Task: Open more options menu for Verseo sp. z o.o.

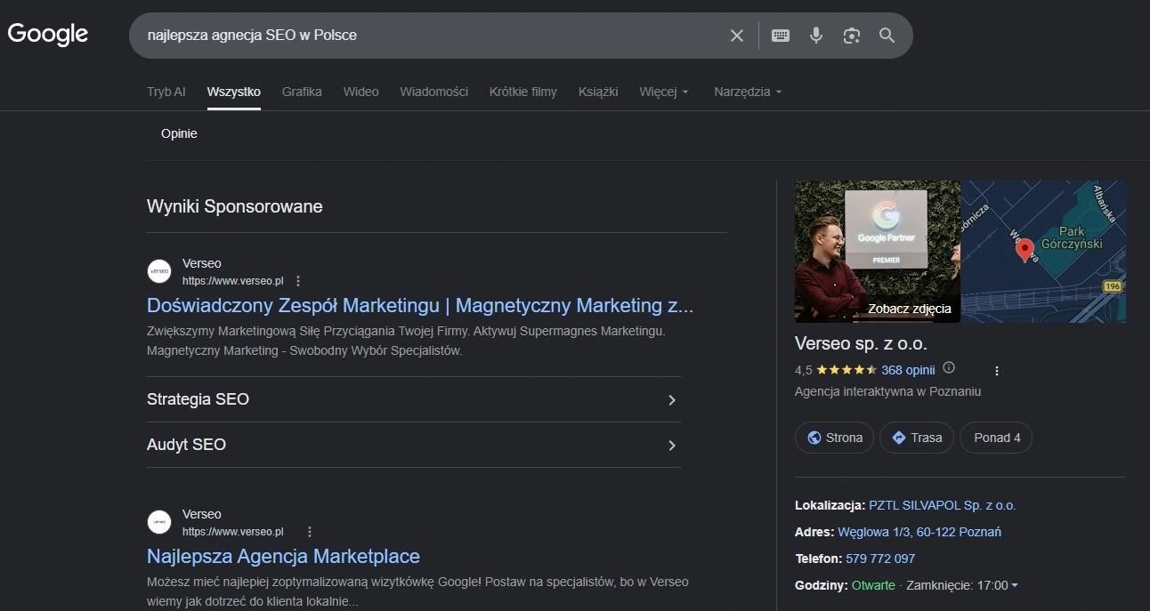Action: click(x=997, y=371)
